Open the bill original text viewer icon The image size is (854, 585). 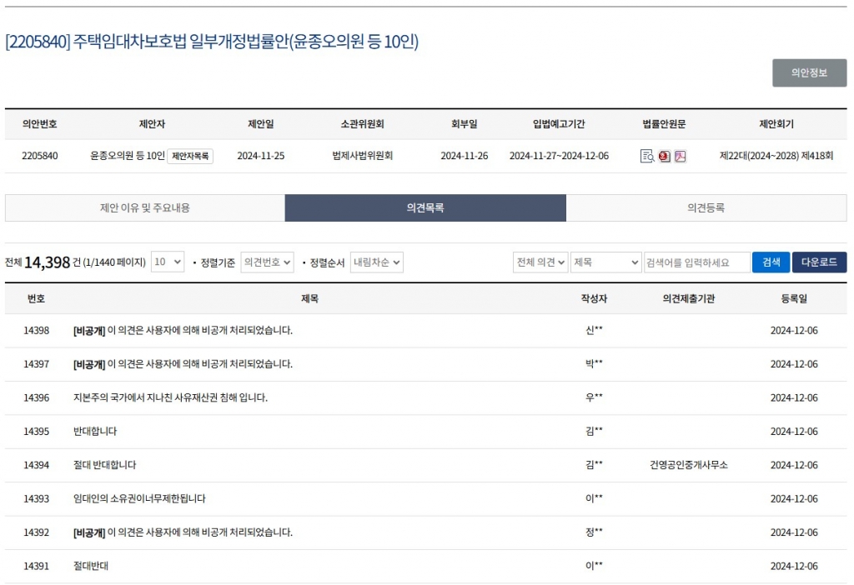(x=647, y=156)
